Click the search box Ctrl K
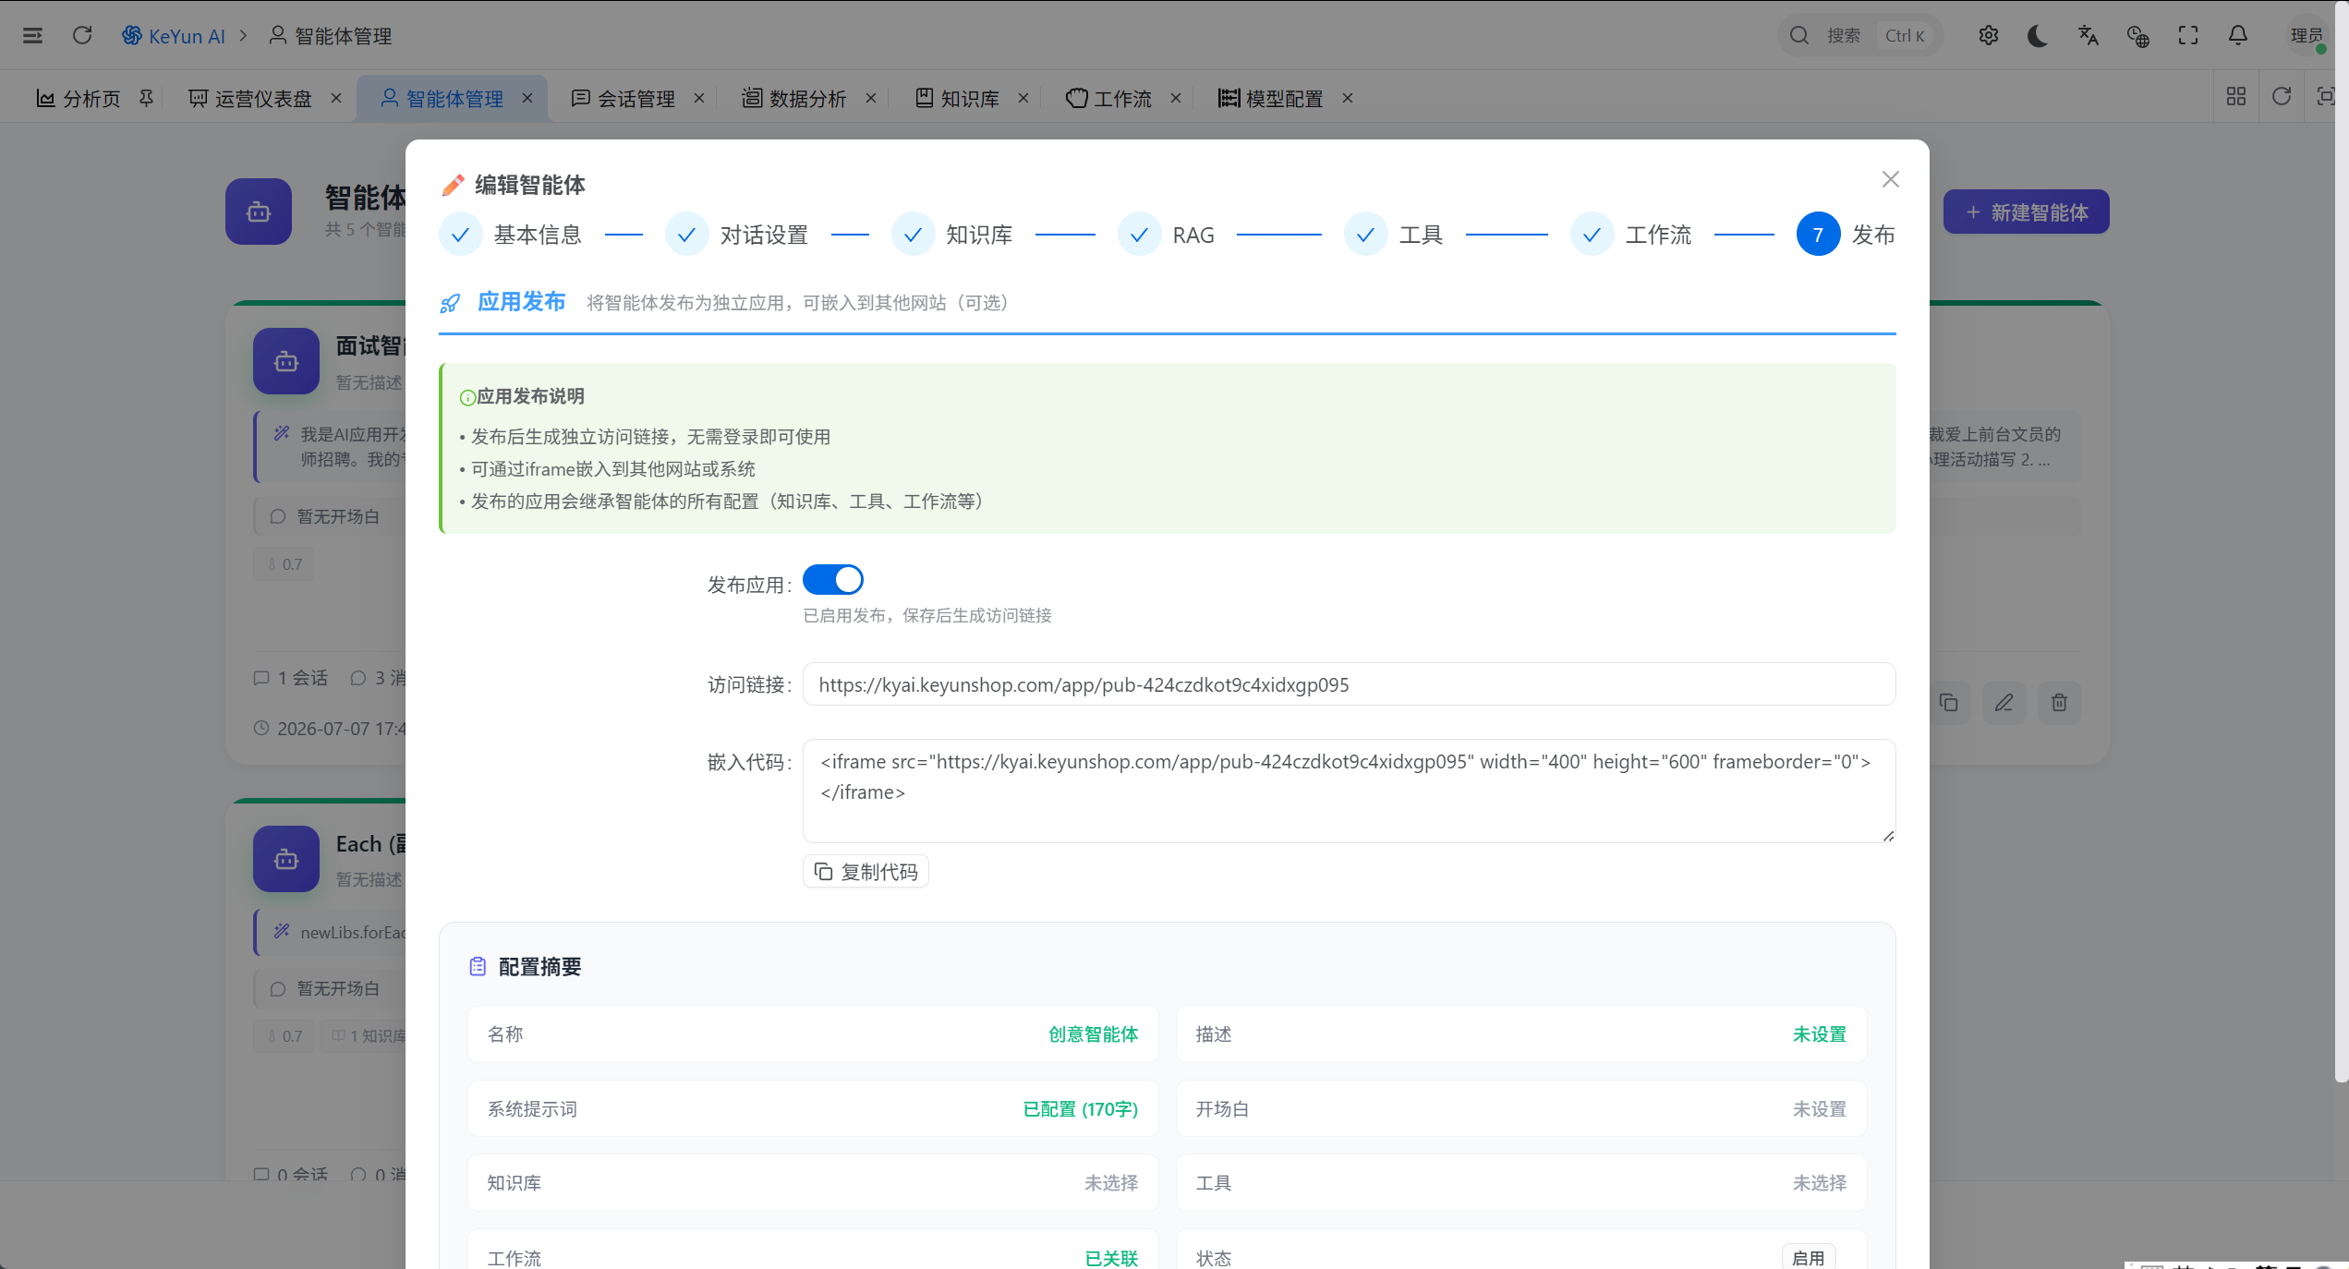This screenshot has height=1269, width=2349. click(1860, 35)
